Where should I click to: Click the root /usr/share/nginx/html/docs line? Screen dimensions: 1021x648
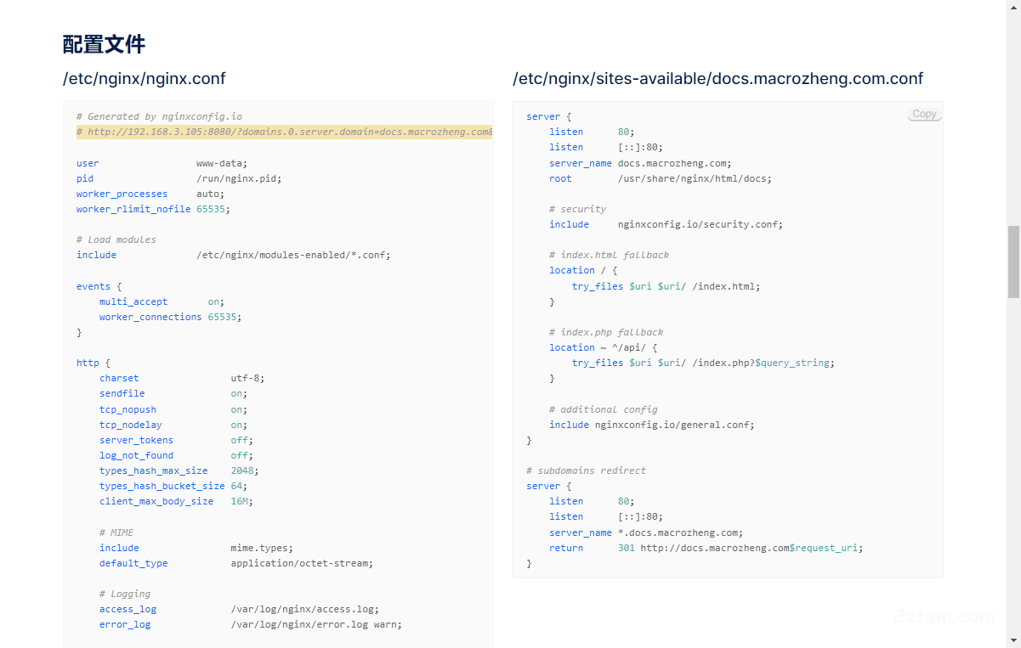click(660, 178)
